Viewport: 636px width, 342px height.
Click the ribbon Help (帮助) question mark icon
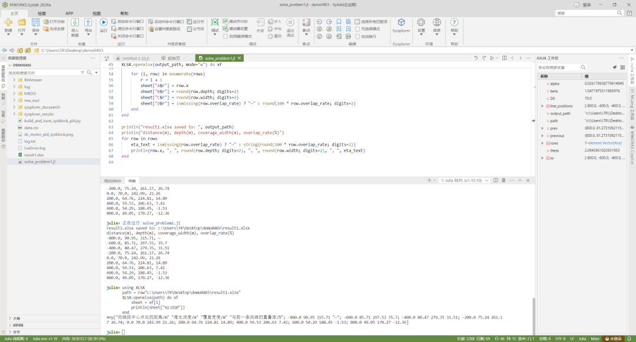click(x=454, y=23)
